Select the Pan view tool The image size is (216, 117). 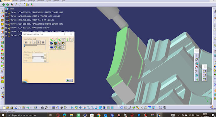point(80,108)
